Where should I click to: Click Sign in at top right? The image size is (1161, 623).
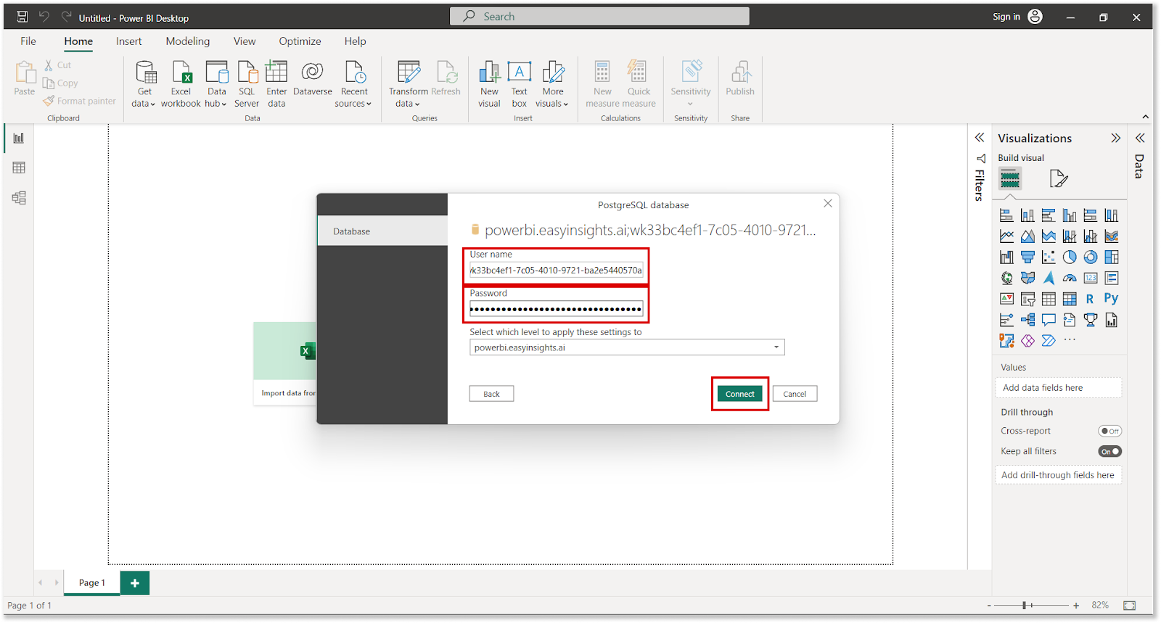1017,17
